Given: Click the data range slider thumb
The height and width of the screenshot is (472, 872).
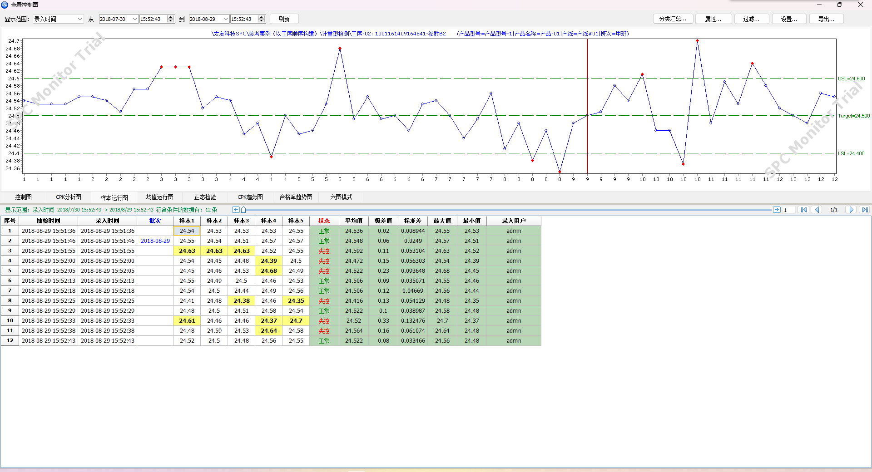Looking at the screenshot, I should coord(243,210).
